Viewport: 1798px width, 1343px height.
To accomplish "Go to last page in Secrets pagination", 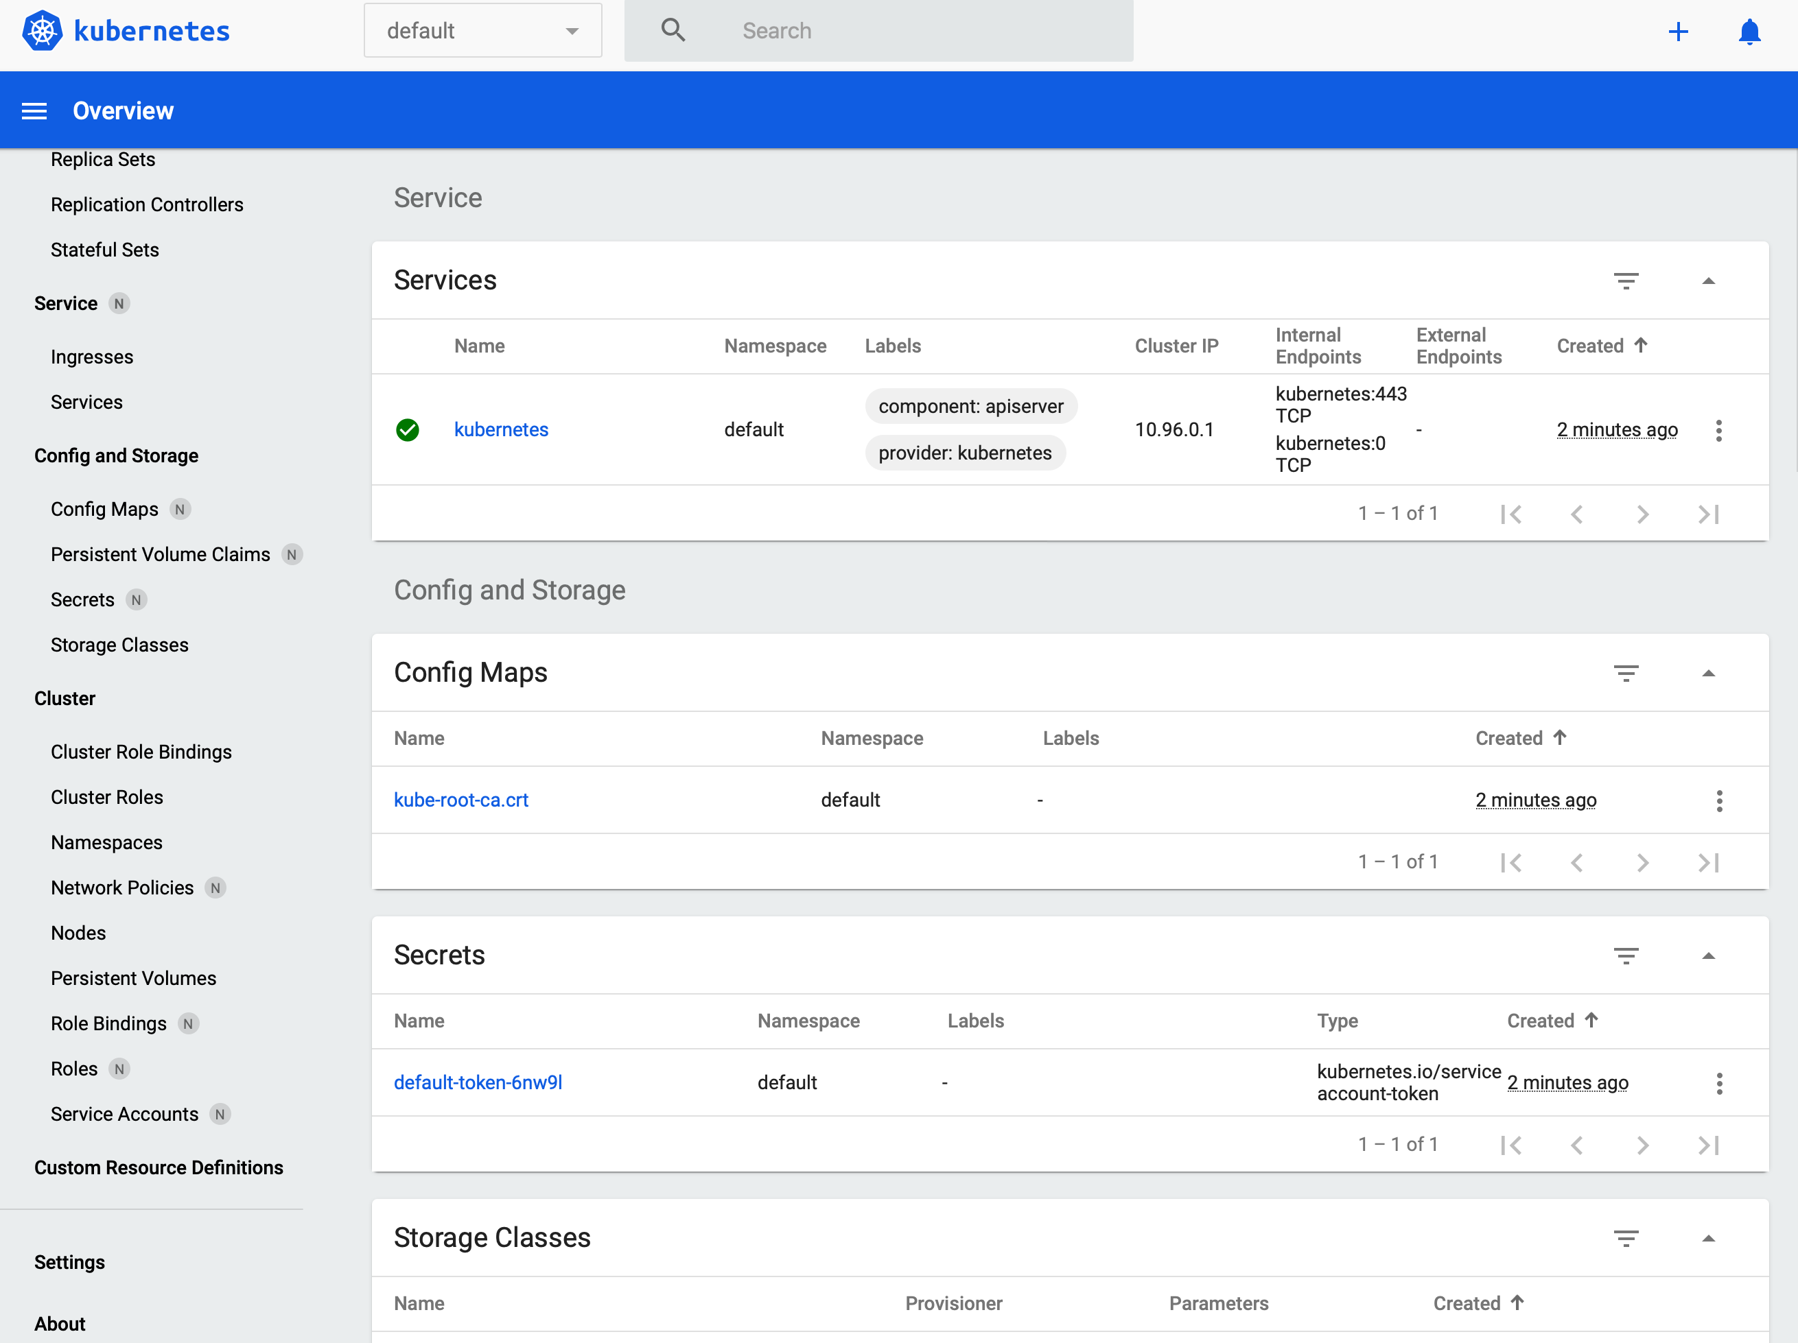I will tap(1709, 1145).
